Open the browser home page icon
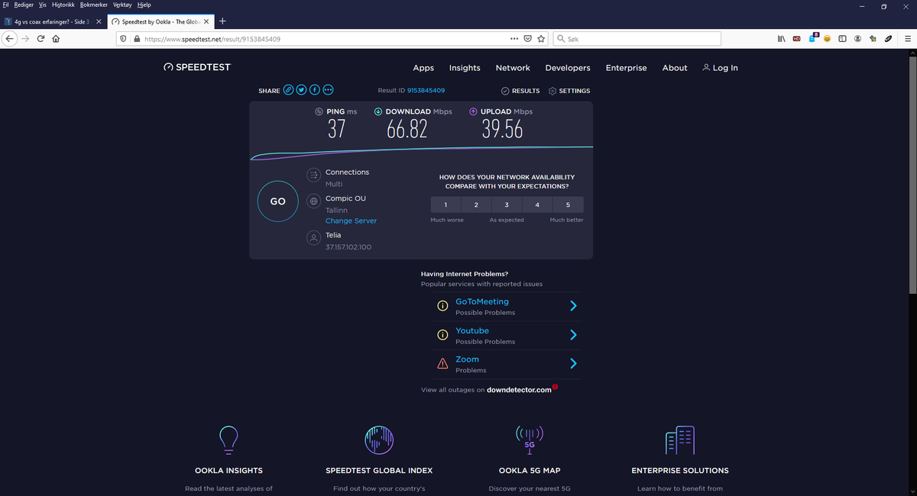The height and width of the screenshot is (496, 917). [56, 38]
